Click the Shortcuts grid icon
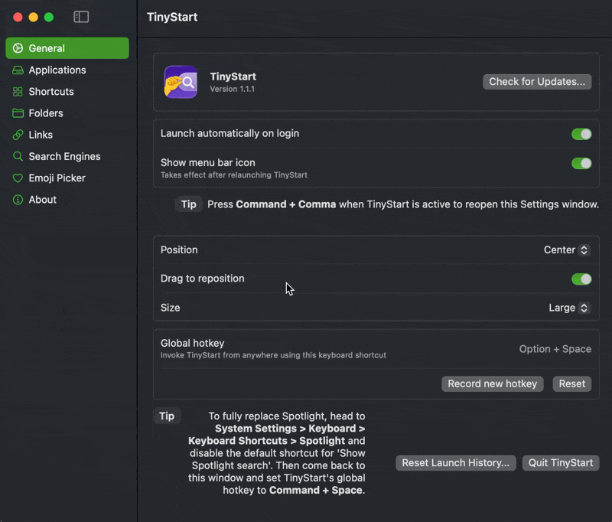Viewport: 612px width, 522px height. [x=18, y=92]
